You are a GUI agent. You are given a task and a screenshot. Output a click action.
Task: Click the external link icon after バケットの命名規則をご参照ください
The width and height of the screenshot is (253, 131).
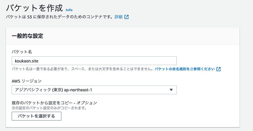(219, 69)
